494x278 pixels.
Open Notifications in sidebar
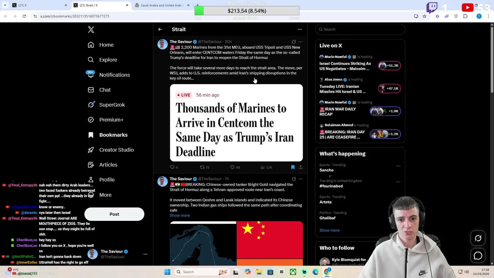pyautogui.click(x=109, y=75)
